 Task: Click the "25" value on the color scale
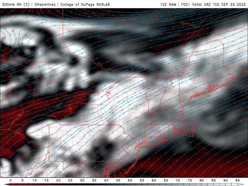tap(70, 180)
